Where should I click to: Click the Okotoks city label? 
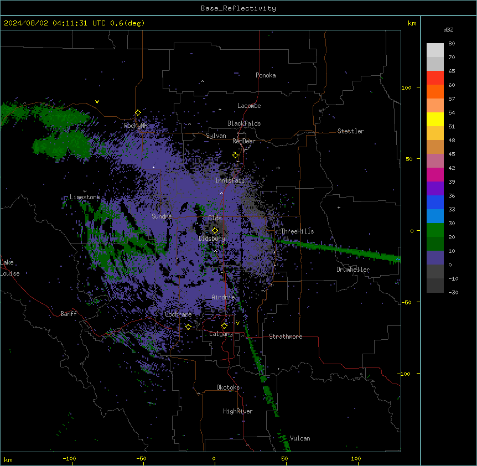click(x=228, y=387)
